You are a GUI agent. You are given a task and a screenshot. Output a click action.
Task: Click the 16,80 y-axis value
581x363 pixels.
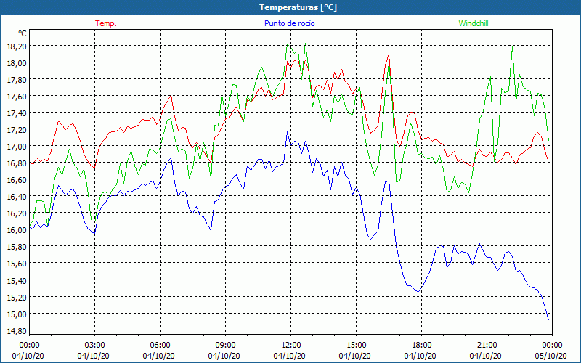pos(17,163)
